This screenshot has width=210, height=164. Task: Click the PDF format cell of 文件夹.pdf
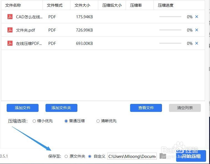52,30
